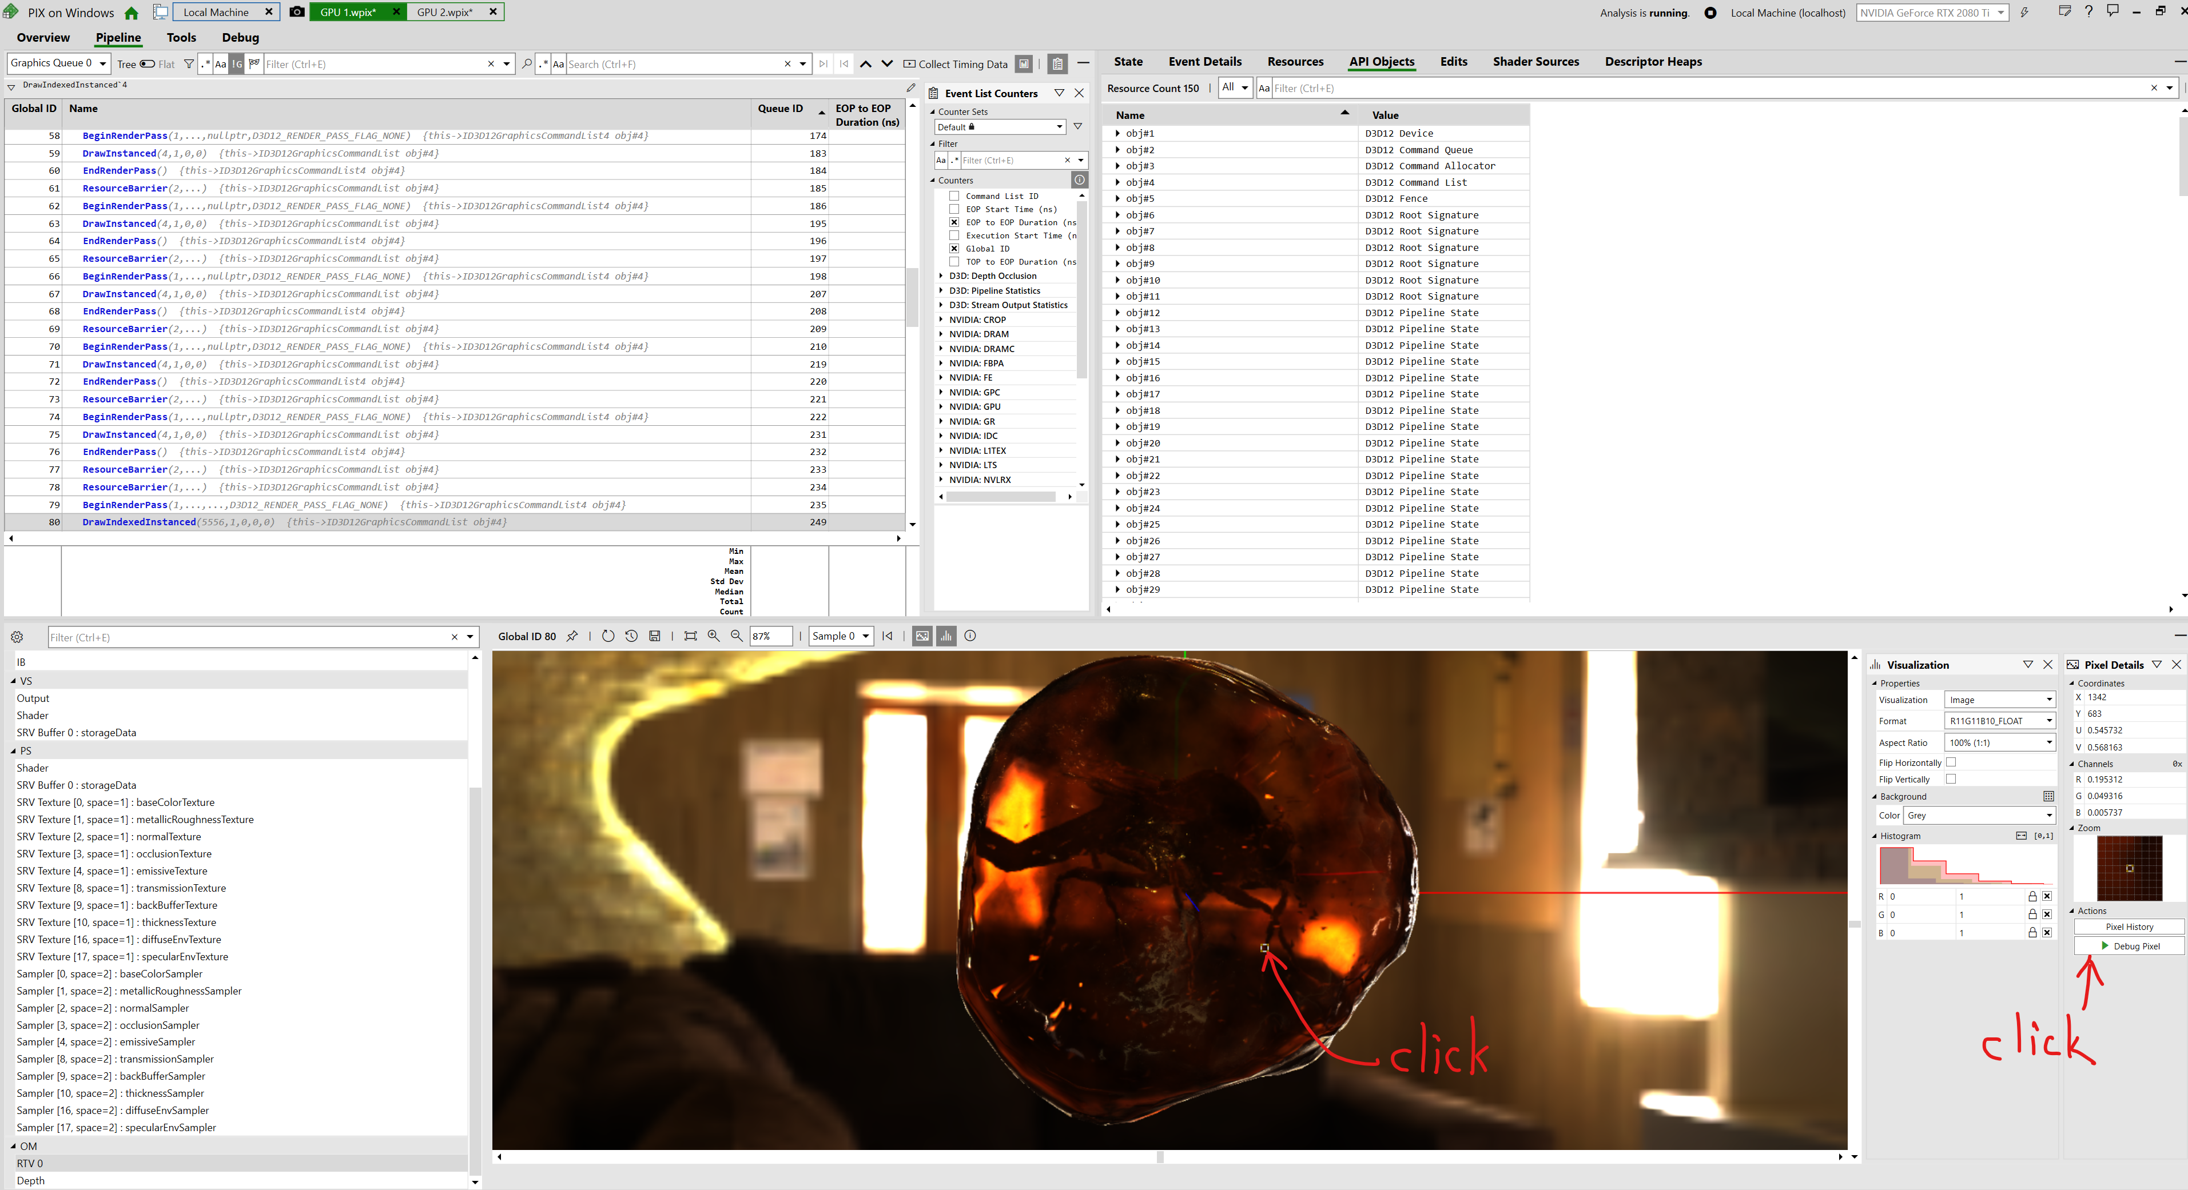This screenshot has width=2188, height=1190.
Task: Click the fit-to-window icon in texture viewer
Action: tap(690, 636)
